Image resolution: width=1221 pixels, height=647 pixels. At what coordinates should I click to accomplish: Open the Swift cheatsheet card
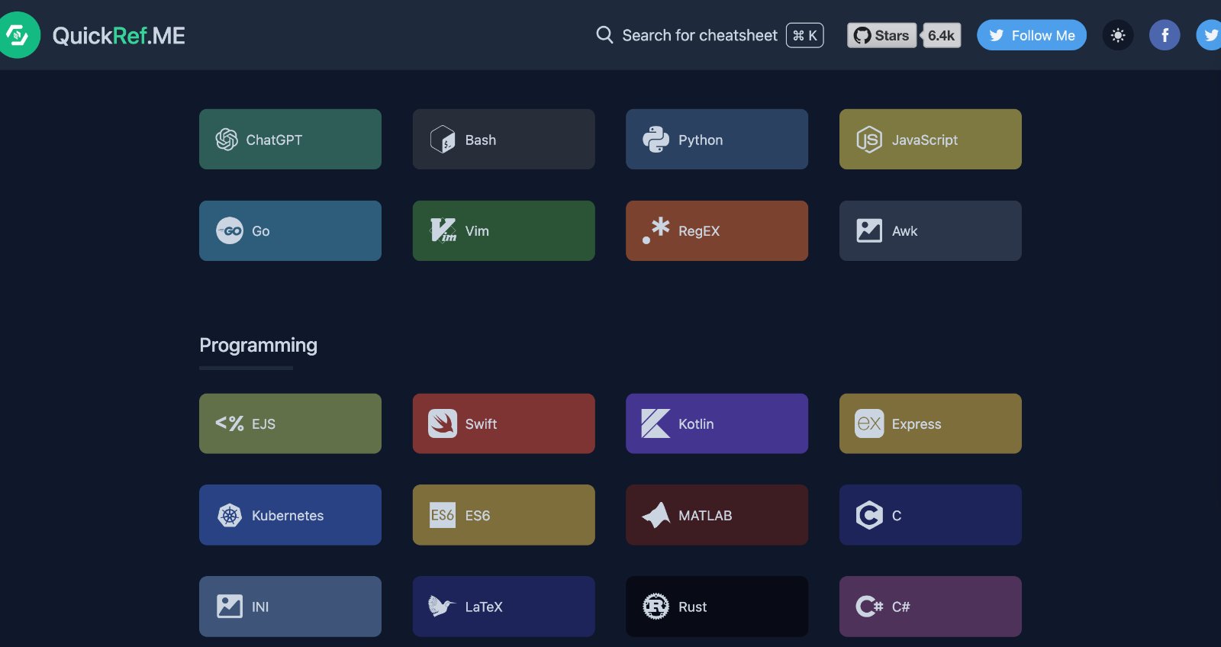point(504,423)
